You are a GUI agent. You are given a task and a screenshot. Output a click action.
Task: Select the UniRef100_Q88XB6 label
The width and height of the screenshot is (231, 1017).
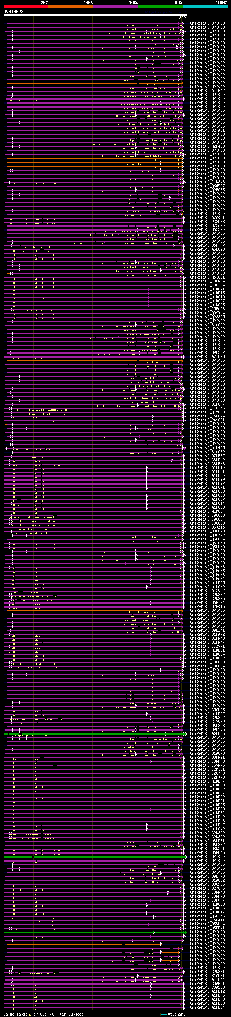coord(207,884)
